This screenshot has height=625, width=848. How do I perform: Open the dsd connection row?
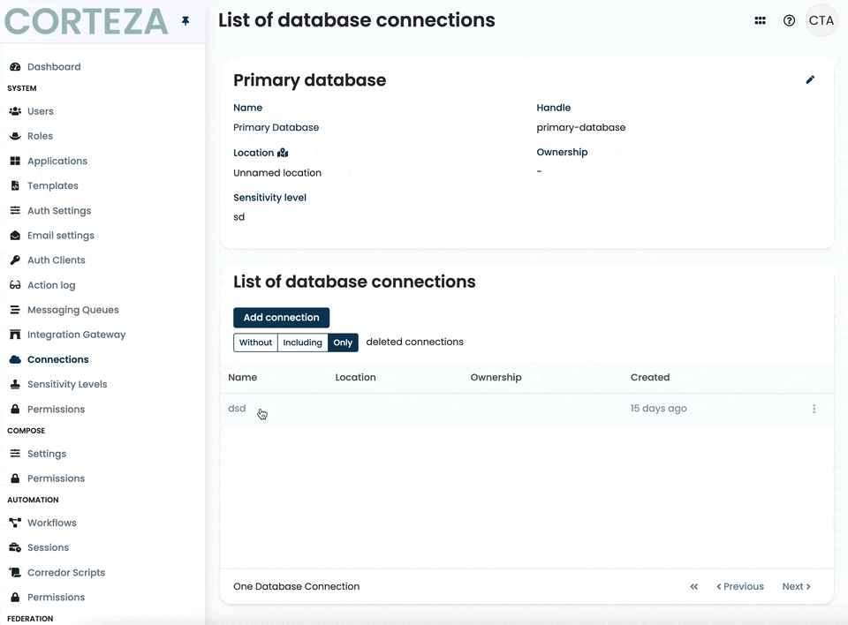click(237, 409)
